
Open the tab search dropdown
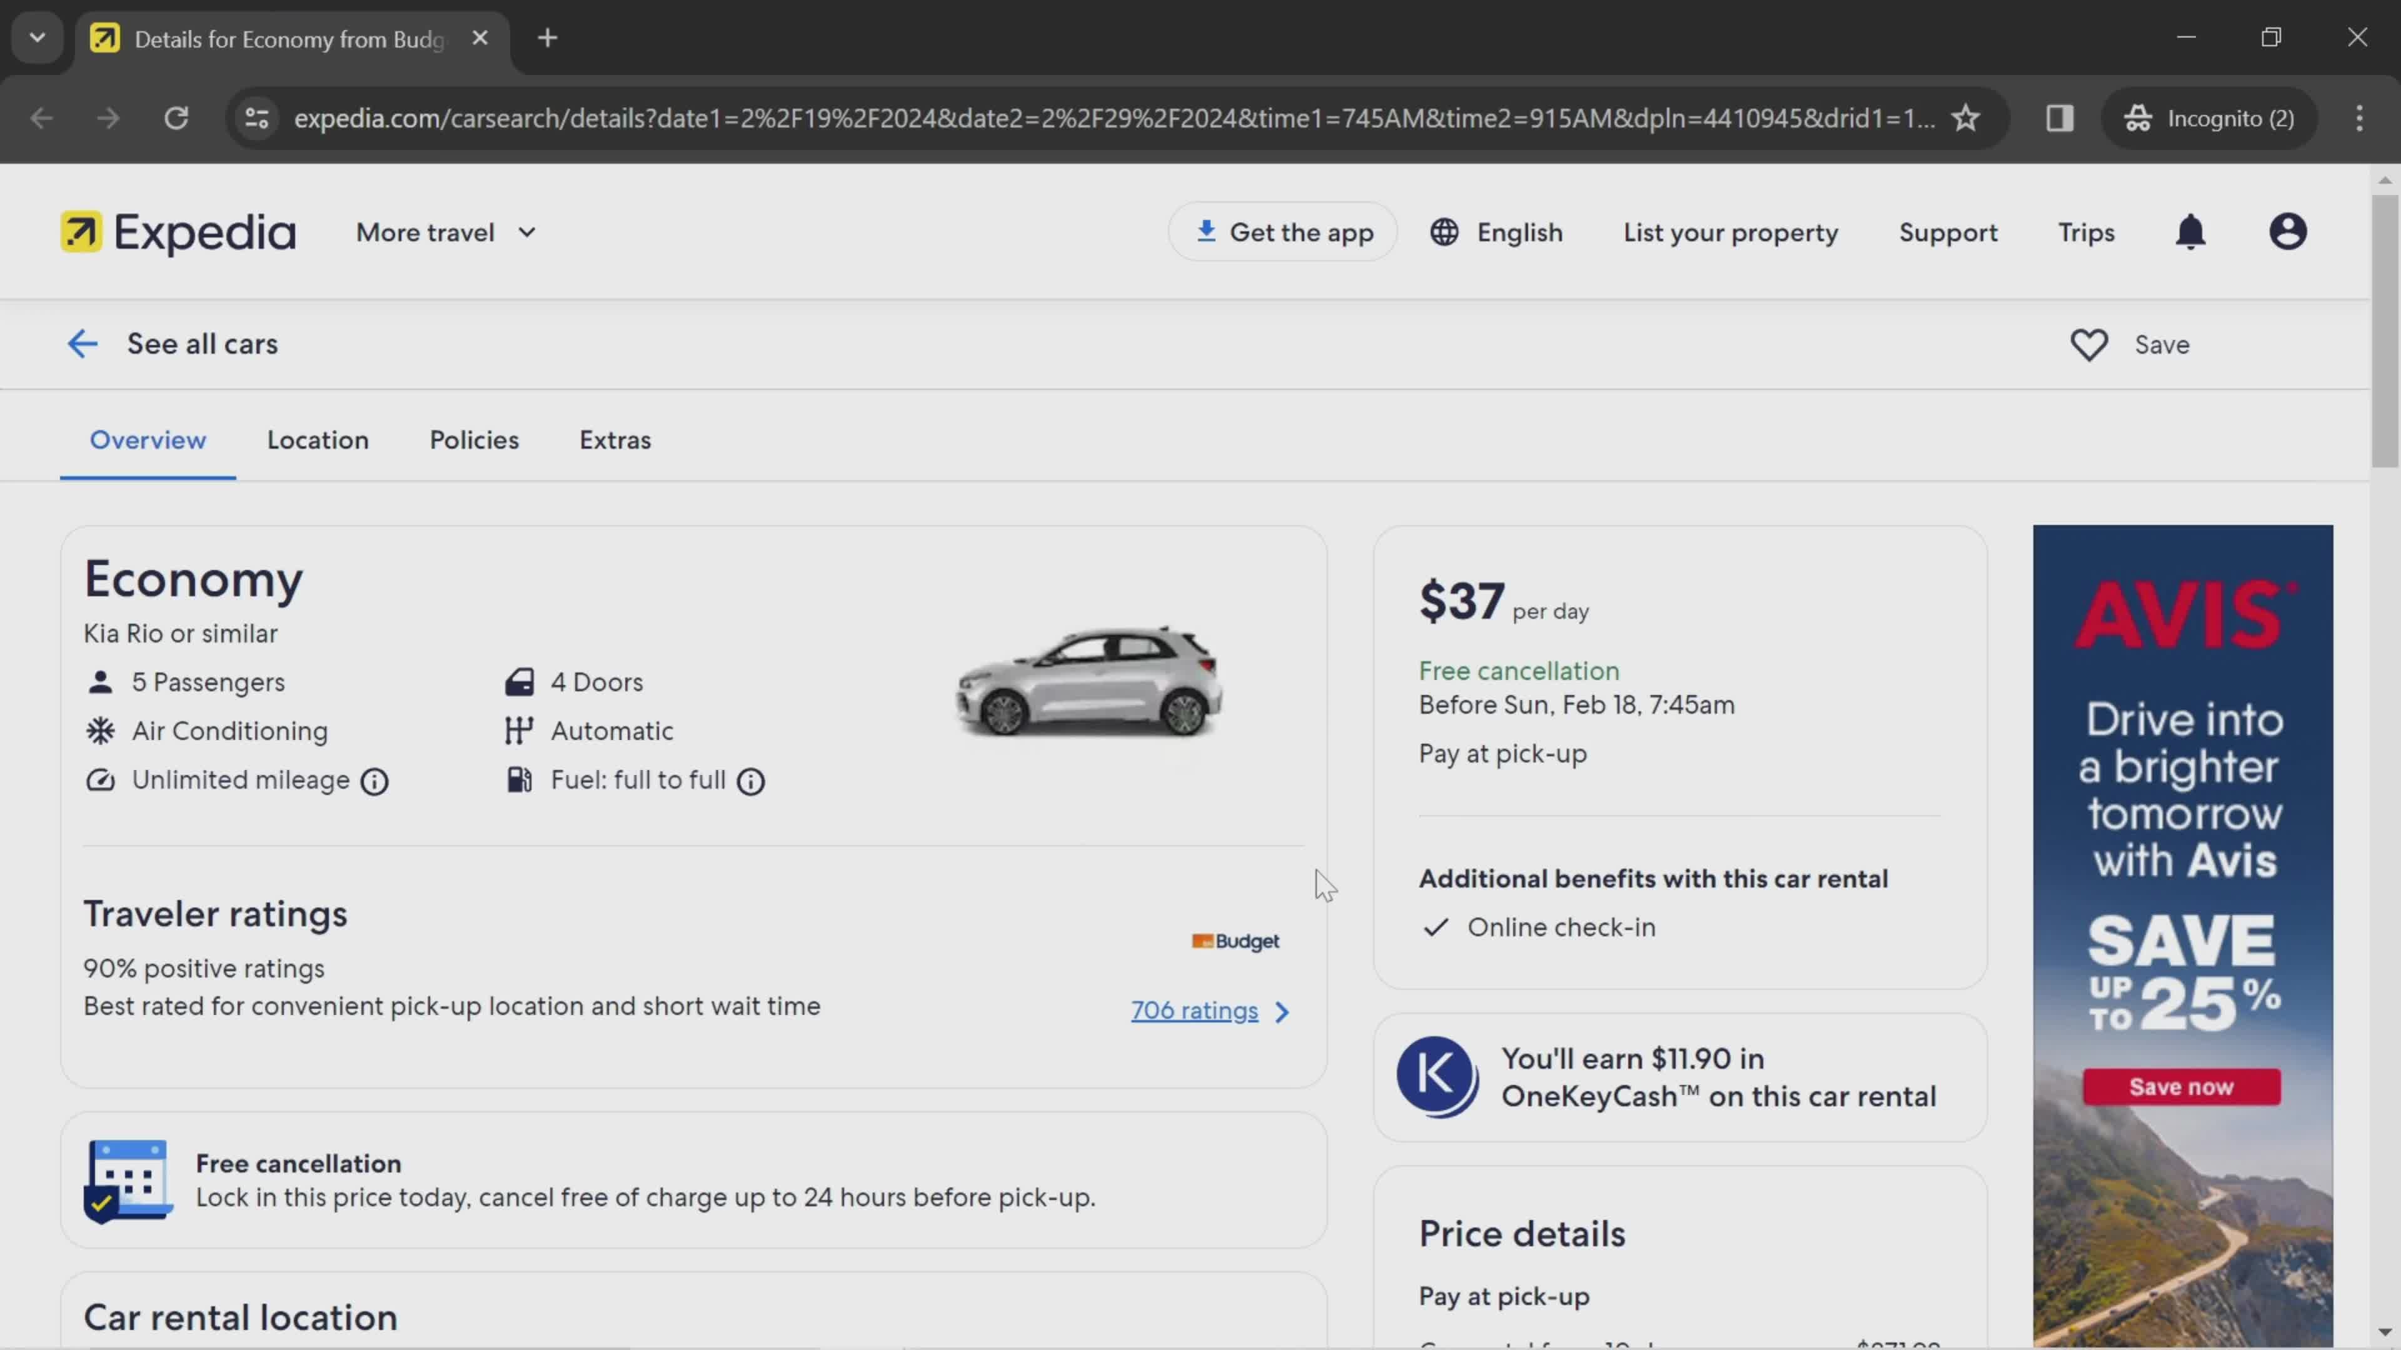pos(38,38)
